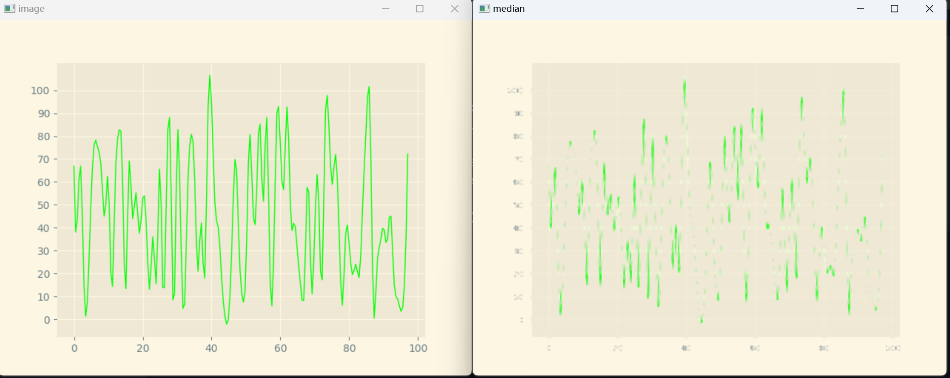Minimize the median window
This screenshot has height=378, width=950.
click(860, 9)
